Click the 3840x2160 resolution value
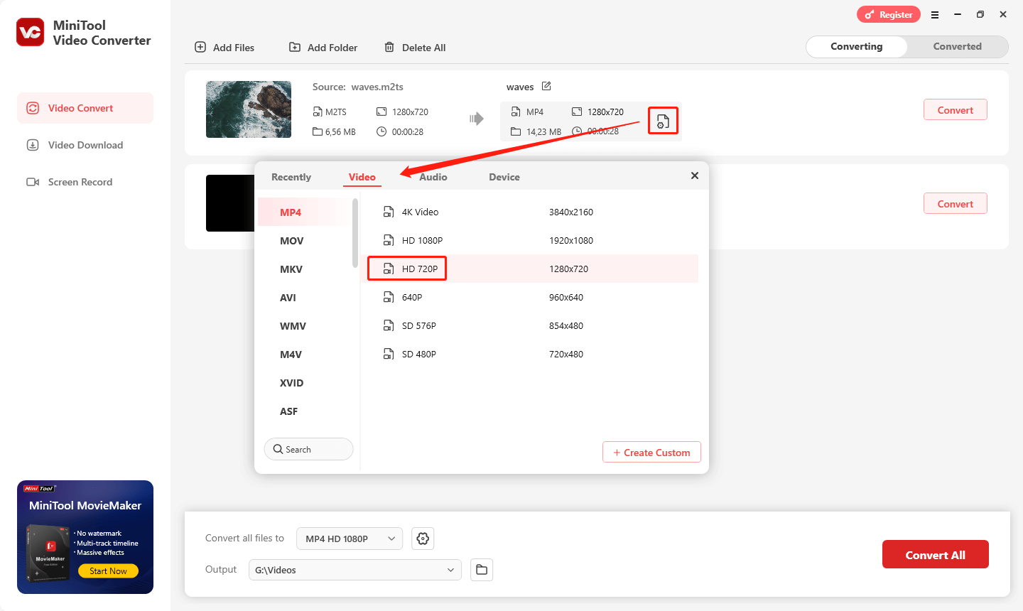This screenshot has height=611, width=1023. point(571,212)
